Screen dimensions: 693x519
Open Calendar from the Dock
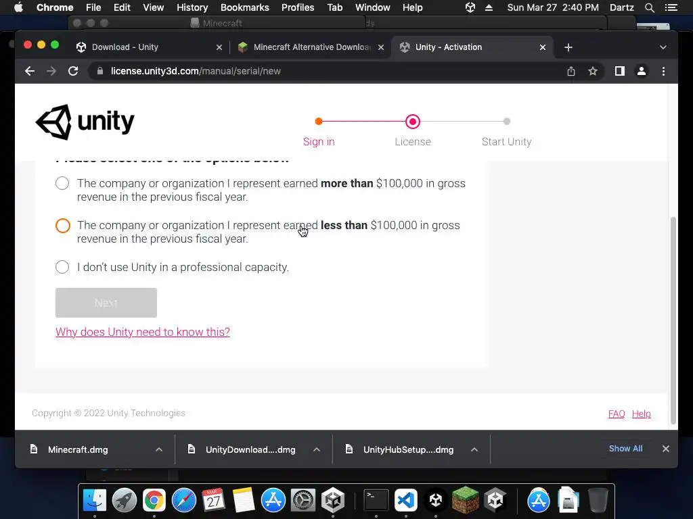coord(213,500)
